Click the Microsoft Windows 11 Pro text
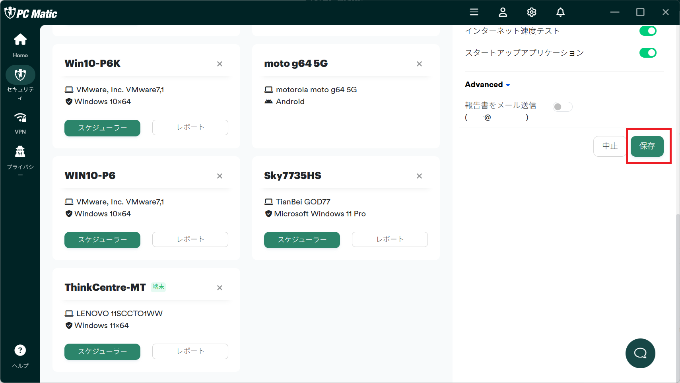The width and height of the screenshot is (680, 383). pos(320,214)
